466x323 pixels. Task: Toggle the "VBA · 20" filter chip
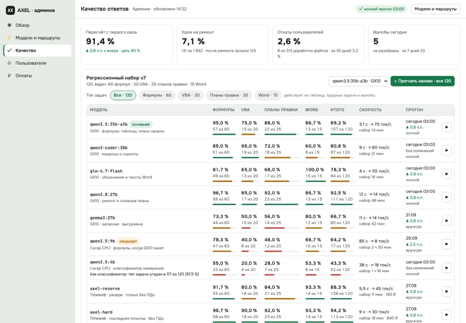tap(191, 95)
